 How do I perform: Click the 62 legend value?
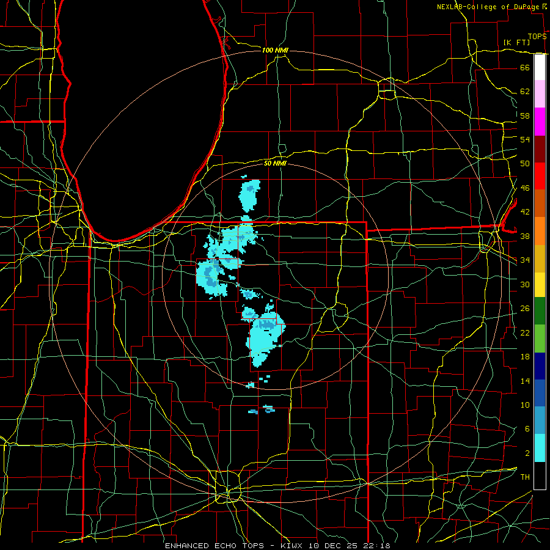[525, 92]
